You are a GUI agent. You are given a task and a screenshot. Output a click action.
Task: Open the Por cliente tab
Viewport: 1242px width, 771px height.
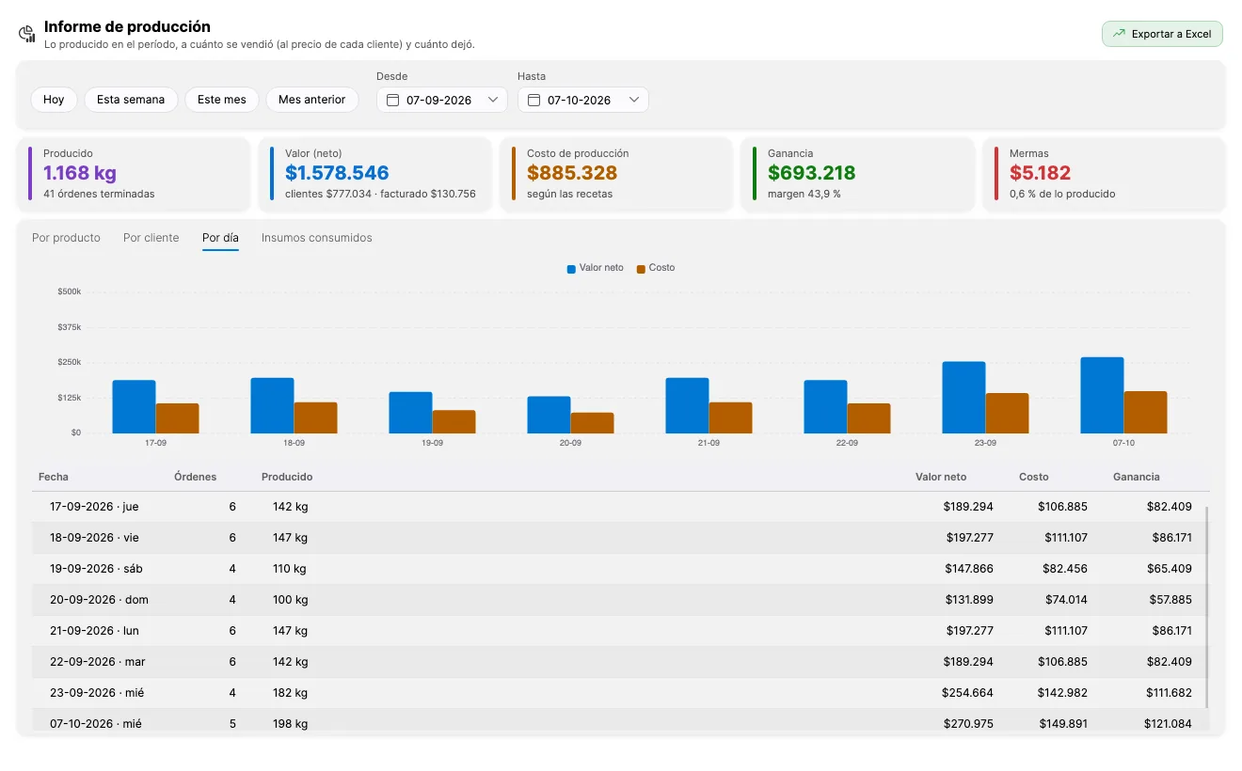[x=151, y=238]
